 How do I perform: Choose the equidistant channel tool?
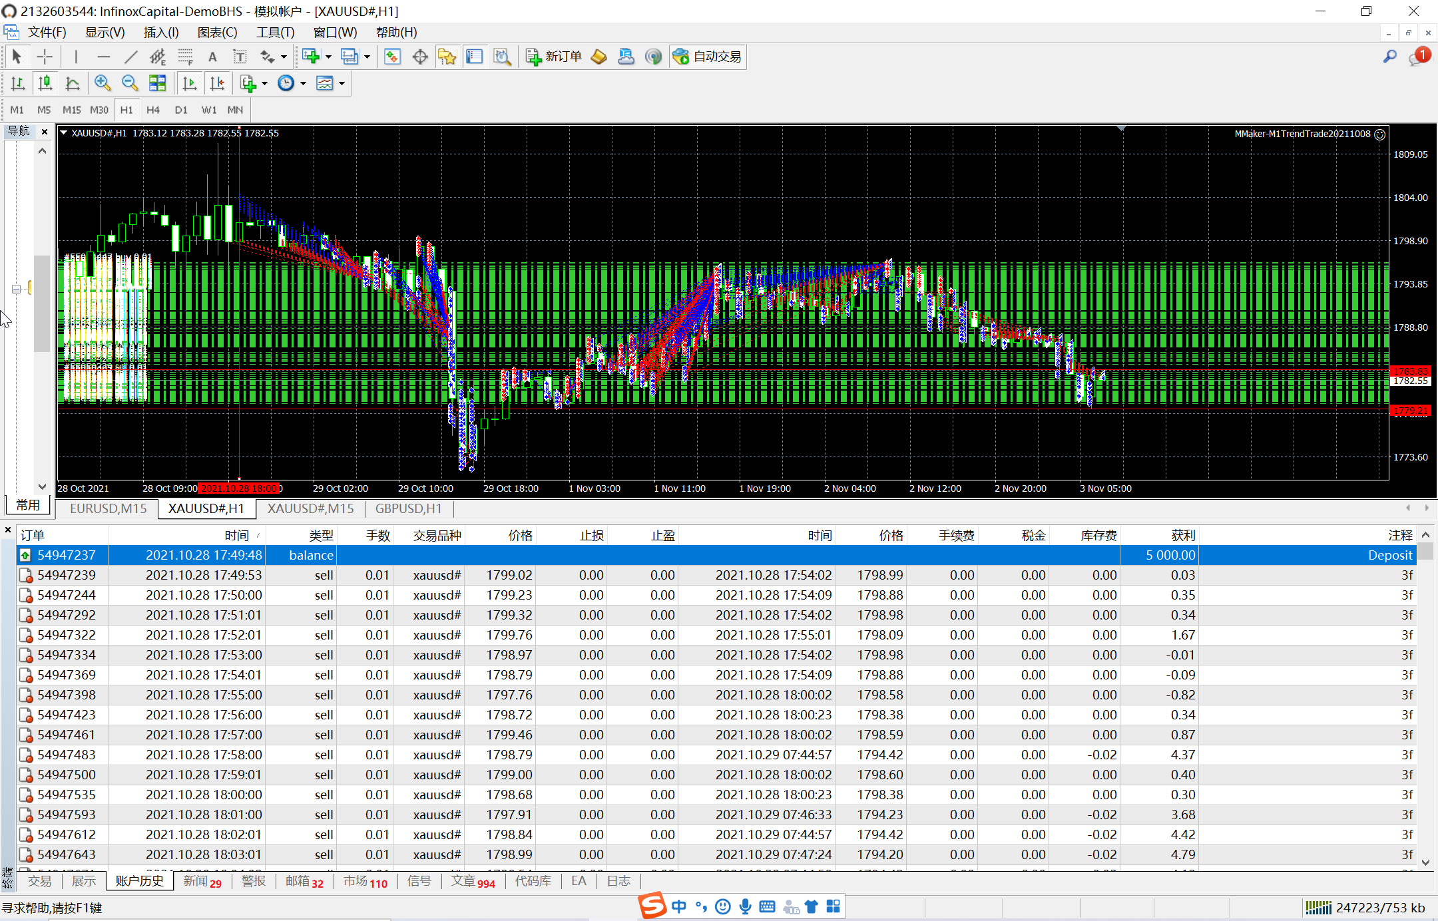tap(158, 57)
